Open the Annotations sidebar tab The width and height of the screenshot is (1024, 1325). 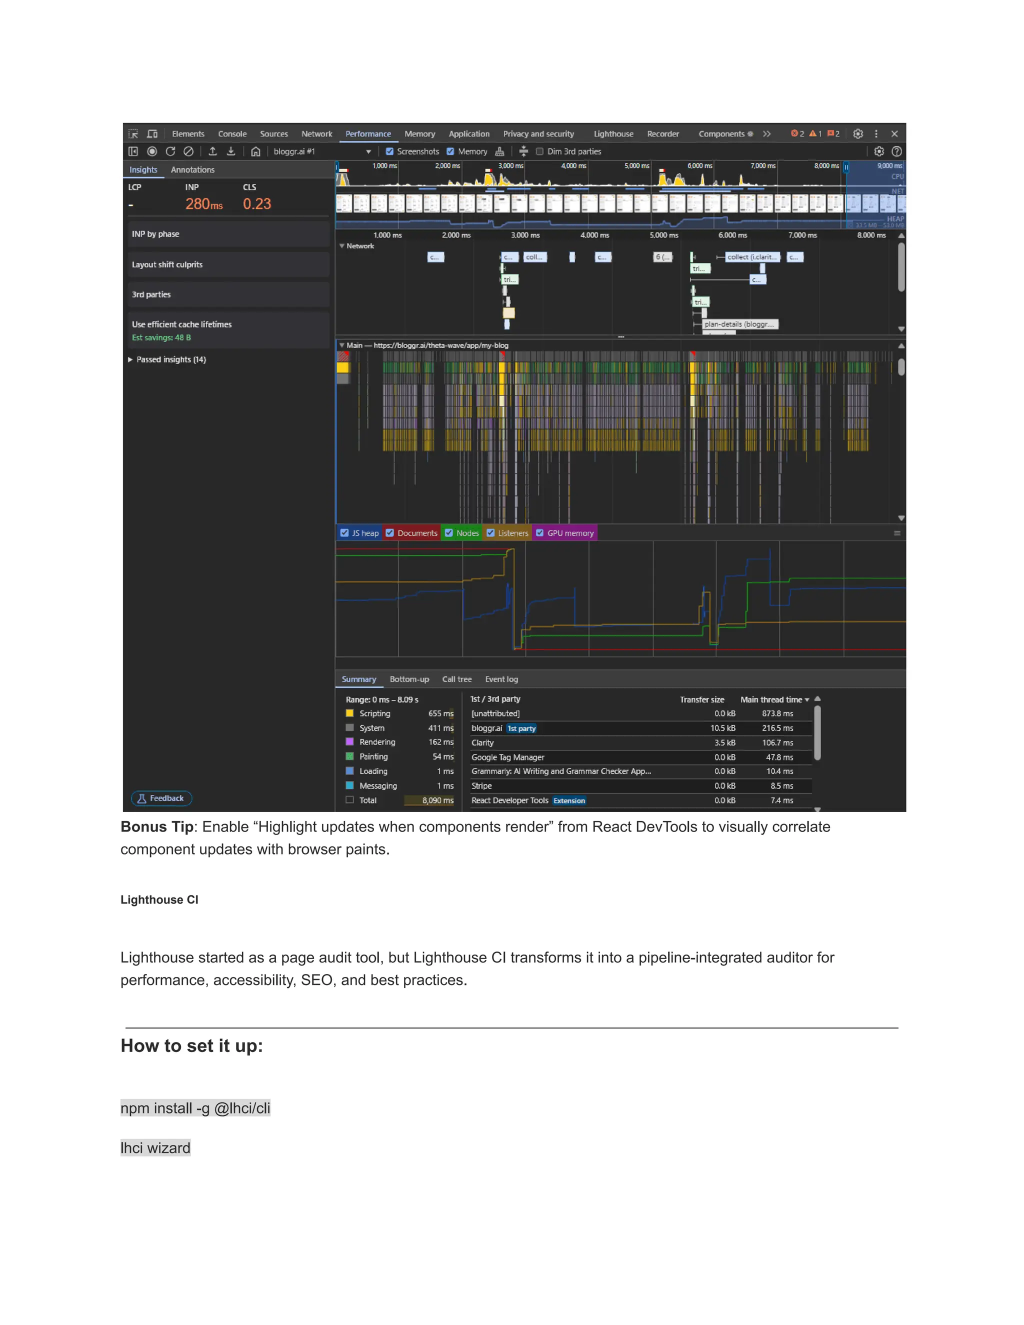(x=192, y=170)
